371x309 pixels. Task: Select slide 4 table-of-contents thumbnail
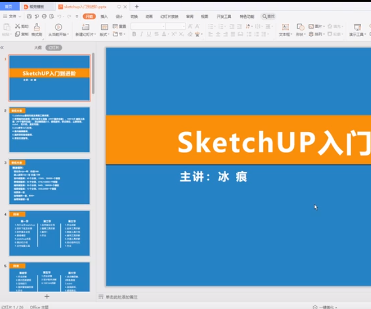(x=49, y=234)
